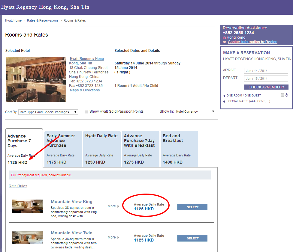Viewport: 293px width, 252px height.
Task: Select the Mountain View King room
Action: (x=192, y=207)
